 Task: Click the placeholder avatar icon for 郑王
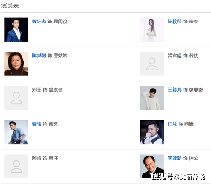(16, 98)
